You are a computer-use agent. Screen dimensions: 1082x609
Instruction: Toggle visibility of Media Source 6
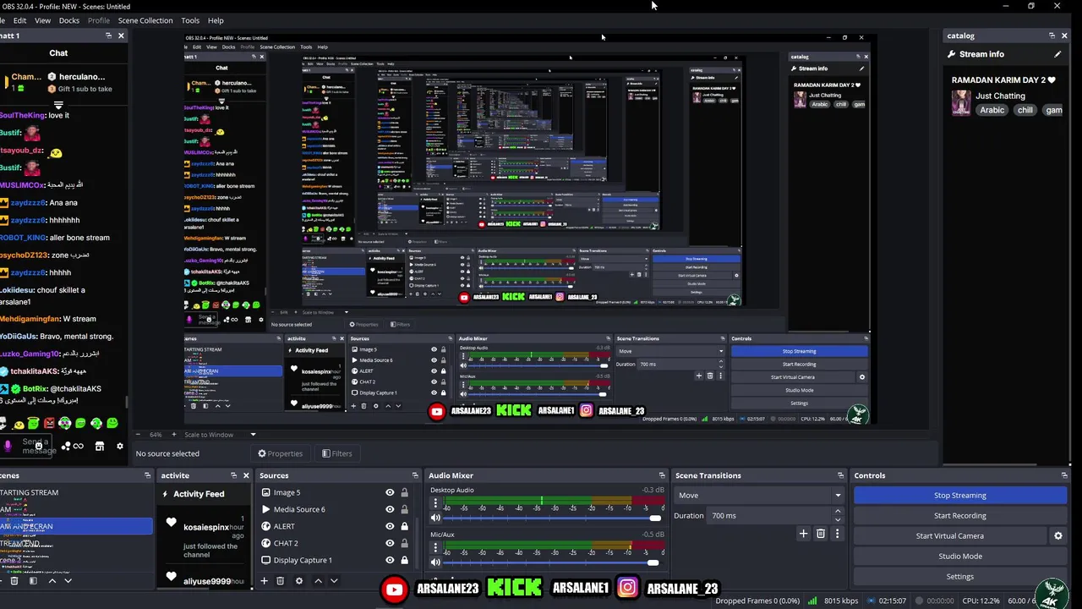pos(390,509)
